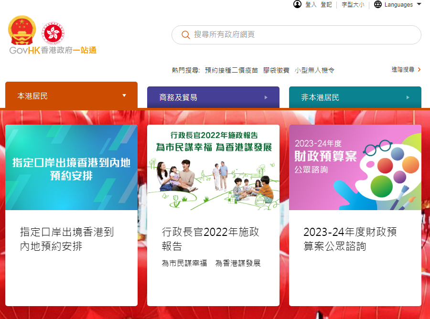Select the 非本港居民 tab
The width and height of the screenshot is (430, 319).
355,97
